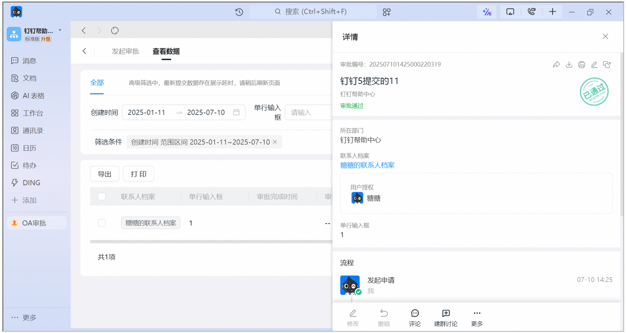Select OA审批 in the sidebar
The width and height of the screenshot is (627, 333).
(36, 223)
